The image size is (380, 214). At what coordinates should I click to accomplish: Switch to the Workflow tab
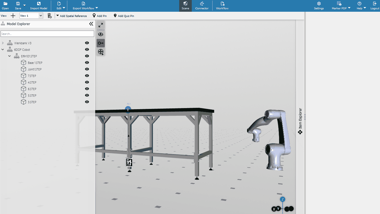click(222, 6)
